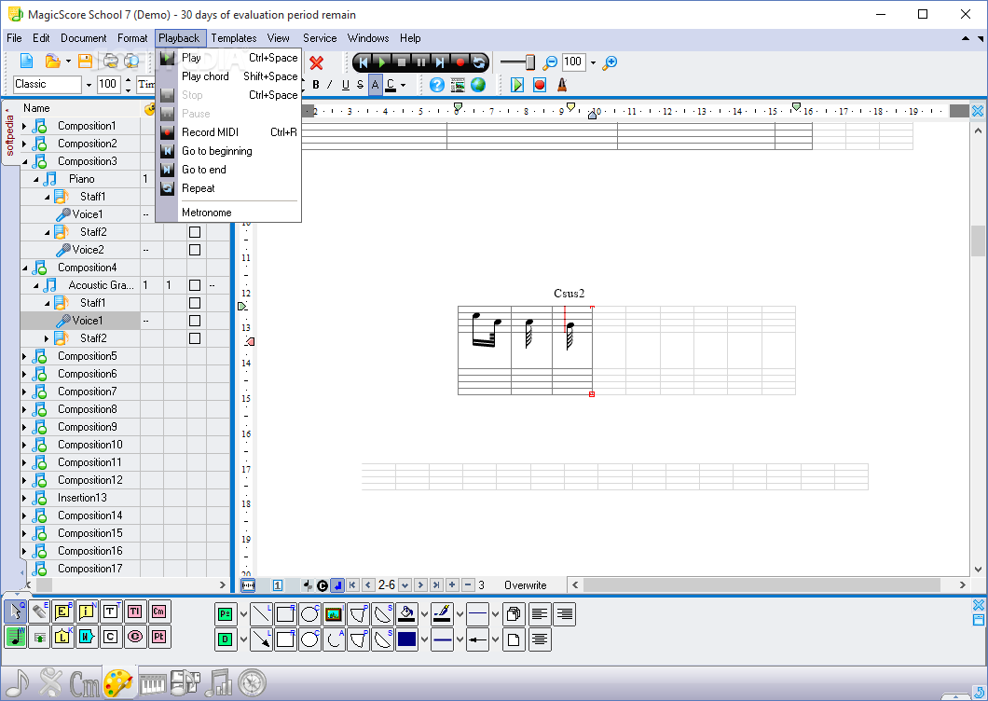Click transport bar green play button
This screenshot has height=701, width=988.
pos(382,62)
